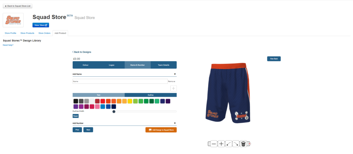Viewport: 353px width, 154px height.
Task: Expand the Add Number section
Action: [x=175, y=123]
